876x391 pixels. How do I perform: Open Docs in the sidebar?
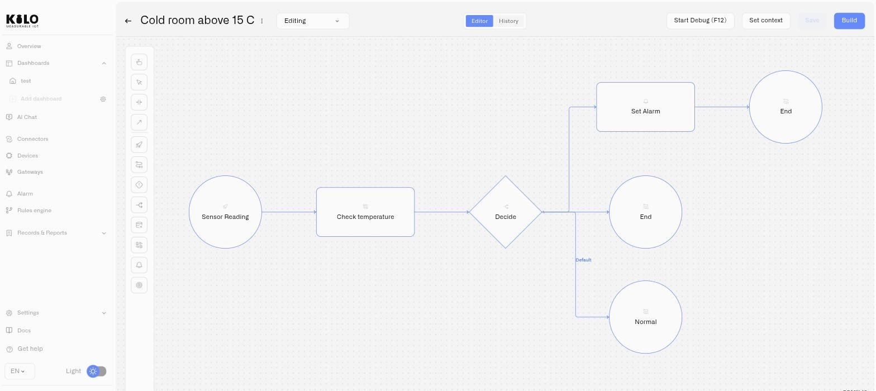point(24,331)
